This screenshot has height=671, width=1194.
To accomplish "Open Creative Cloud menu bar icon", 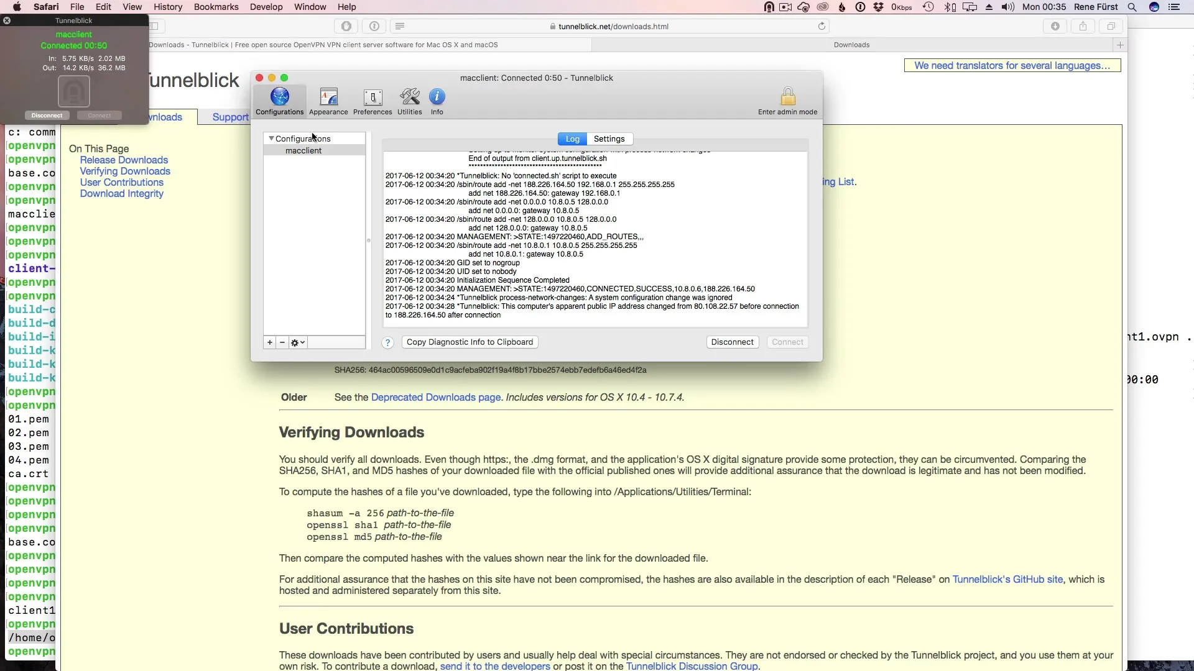I will (x=823, y=7).
